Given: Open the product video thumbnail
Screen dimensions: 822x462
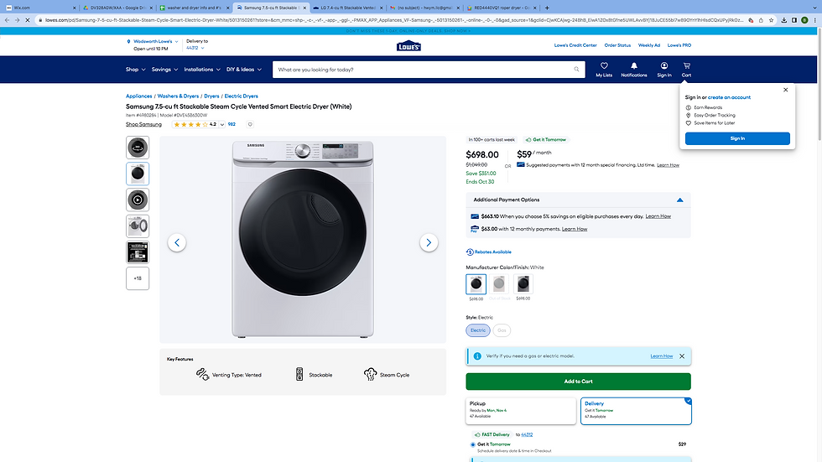Looking at the screenshot, I should 138,200.
